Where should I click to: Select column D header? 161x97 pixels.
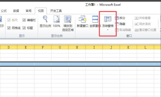click(9, 47)
